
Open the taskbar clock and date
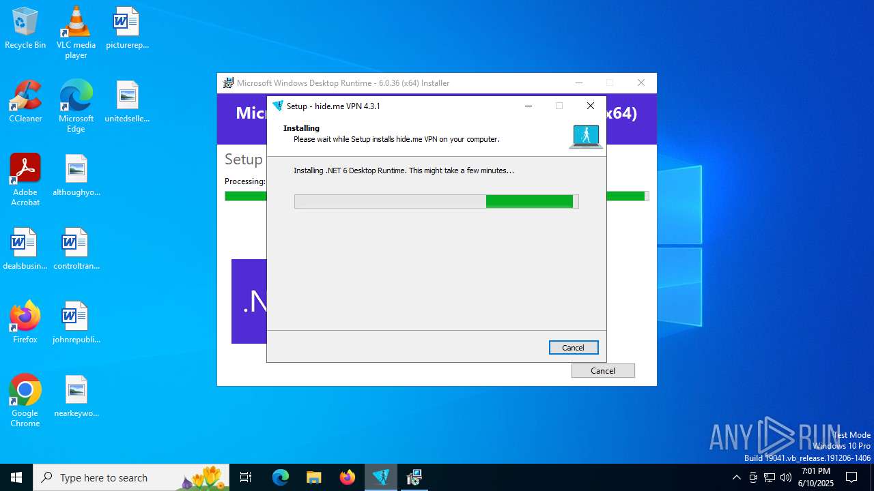pyautogui.click(x=815, y=477)
